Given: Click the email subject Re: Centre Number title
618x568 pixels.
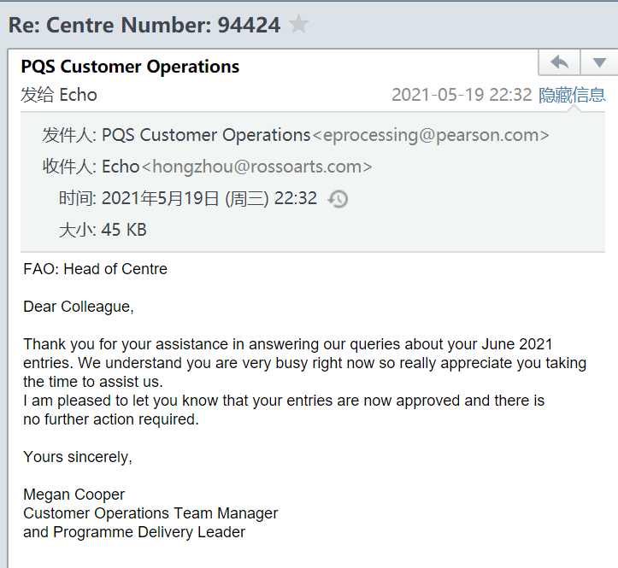Looking at the screenshot, I should [x=144, y=25].
